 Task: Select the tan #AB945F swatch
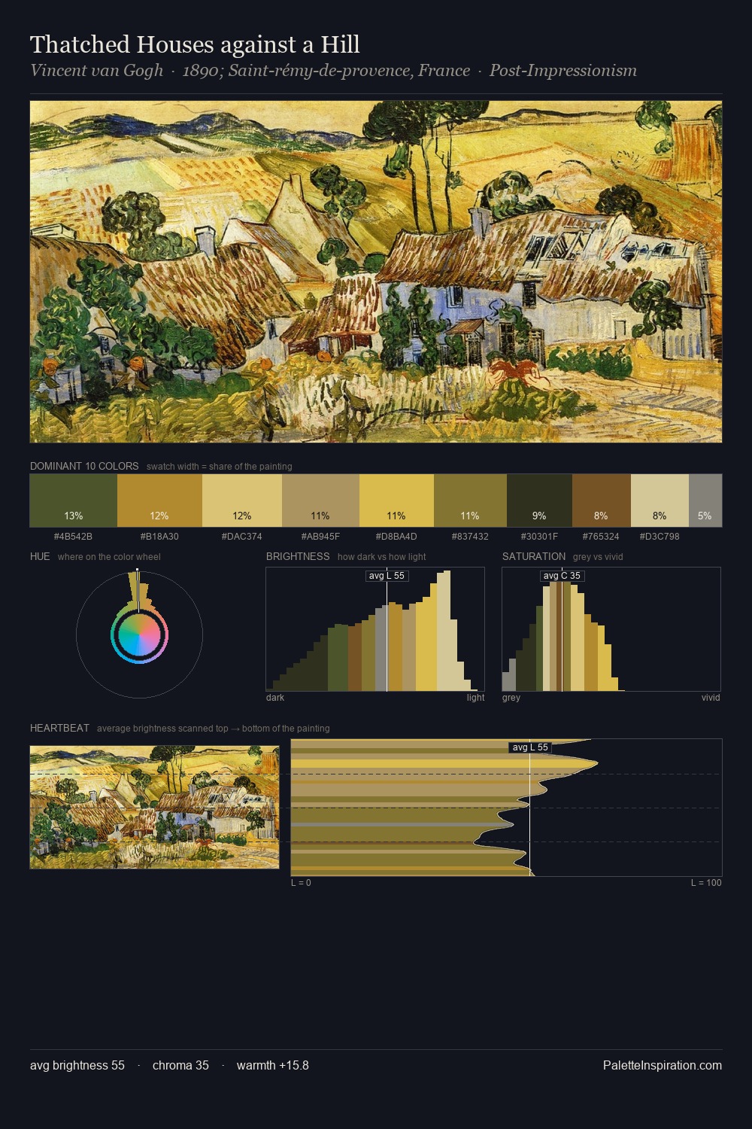[x=320, y=501]
